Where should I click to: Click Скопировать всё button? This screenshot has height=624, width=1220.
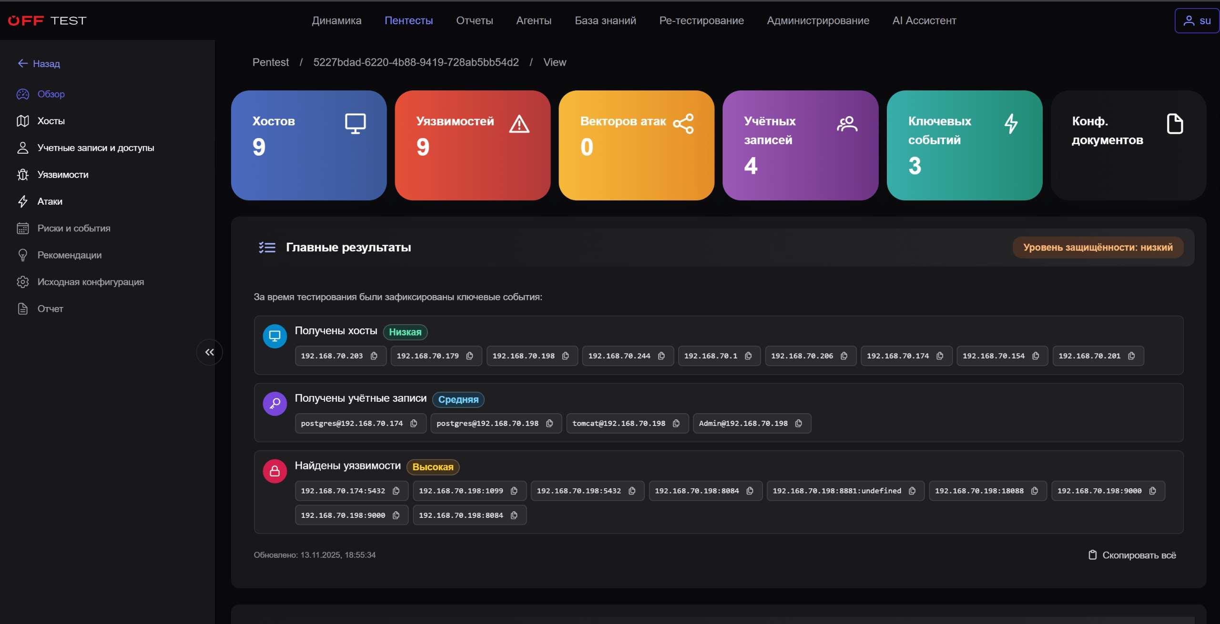[x=1132, y=555]
